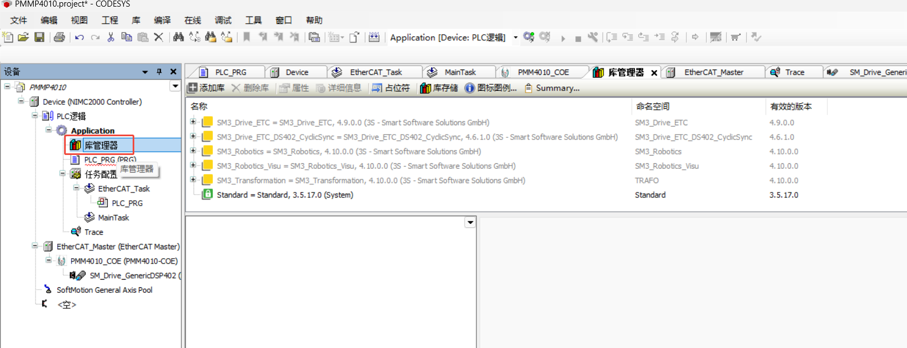Open the 调试 menu
Image resolution: width=907 pixels, height=348 pixels.
[x=223, y=20]
